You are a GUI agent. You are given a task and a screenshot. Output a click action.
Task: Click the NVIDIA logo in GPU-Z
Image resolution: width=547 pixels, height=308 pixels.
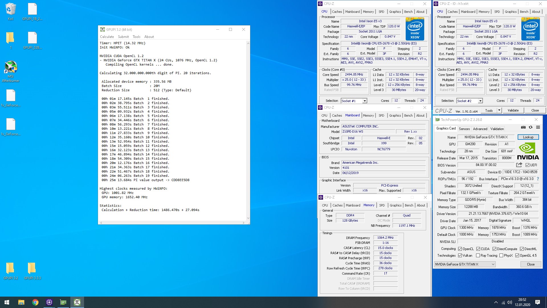528,151
